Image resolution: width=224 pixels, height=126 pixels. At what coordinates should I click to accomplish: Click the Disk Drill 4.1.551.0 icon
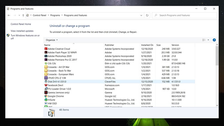(x=46, y=81)
